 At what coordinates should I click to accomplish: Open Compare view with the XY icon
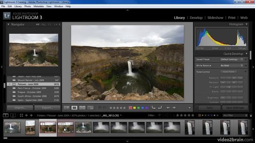[82, 108]
